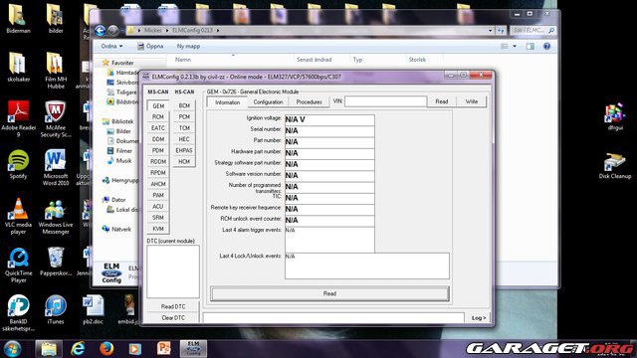Open the Microsoft Word 2010 desktop icon
This screenshot has height=358, width=637.
coord(56,167)
